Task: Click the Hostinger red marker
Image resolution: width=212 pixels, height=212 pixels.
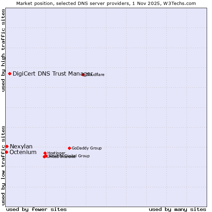Action: pos(45,153)
